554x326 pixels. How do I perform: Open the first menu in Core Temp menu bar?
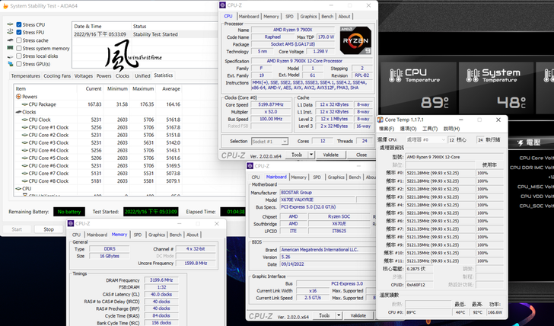[x=386, y=129]
